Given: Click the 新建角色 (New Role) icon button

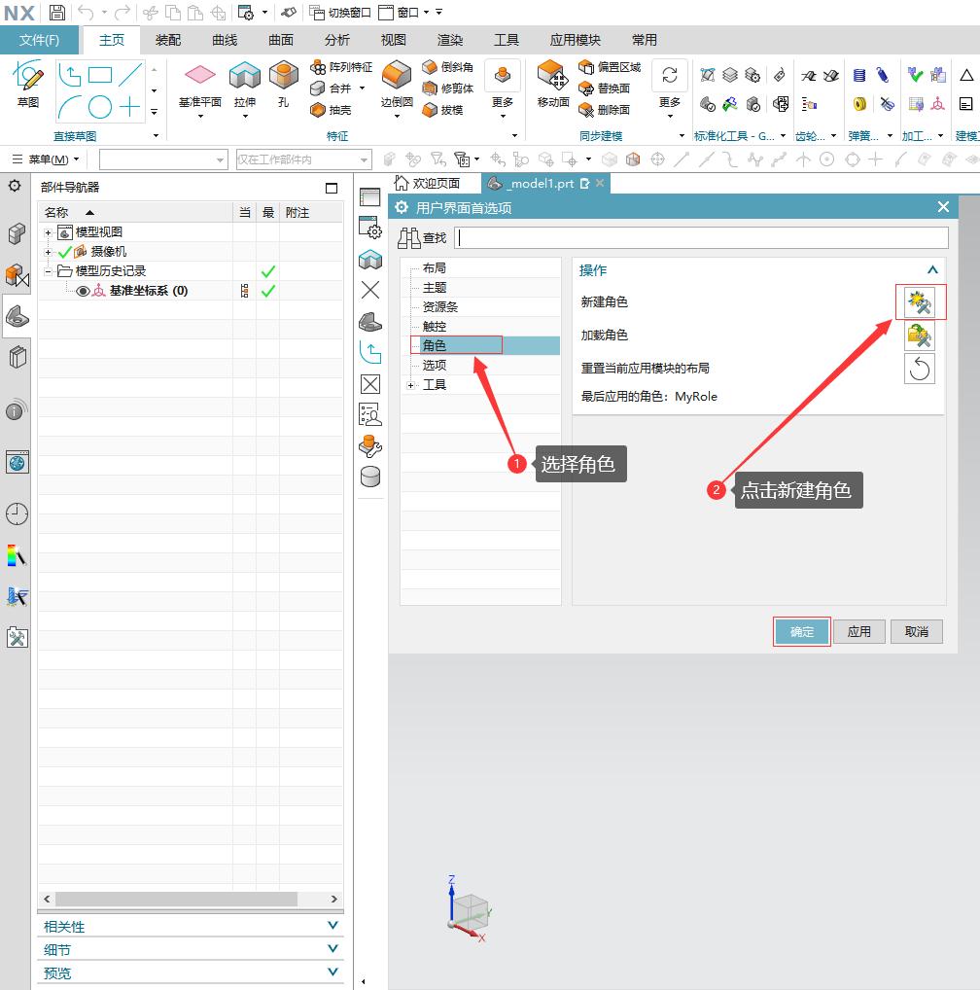Looking at the screenshot, I should click(x=920, y=303).
